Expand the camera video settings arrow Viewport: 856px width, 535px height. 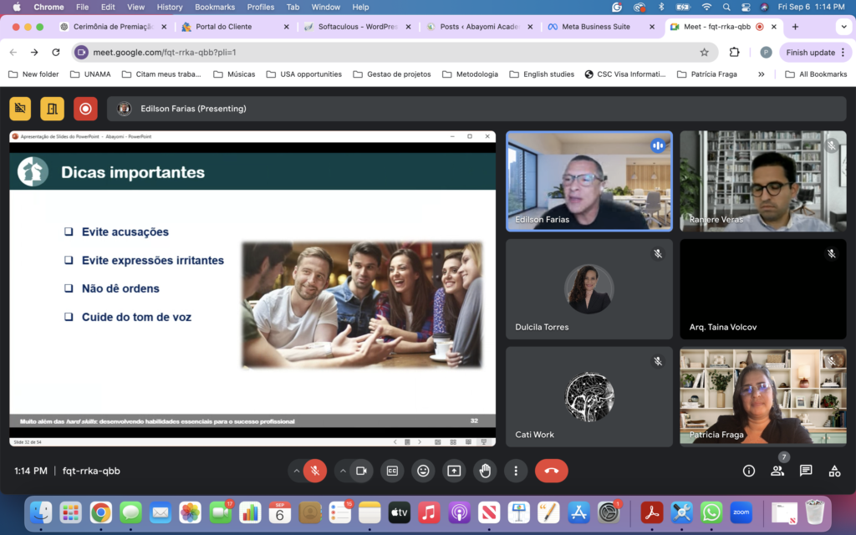tap(343, 471)
